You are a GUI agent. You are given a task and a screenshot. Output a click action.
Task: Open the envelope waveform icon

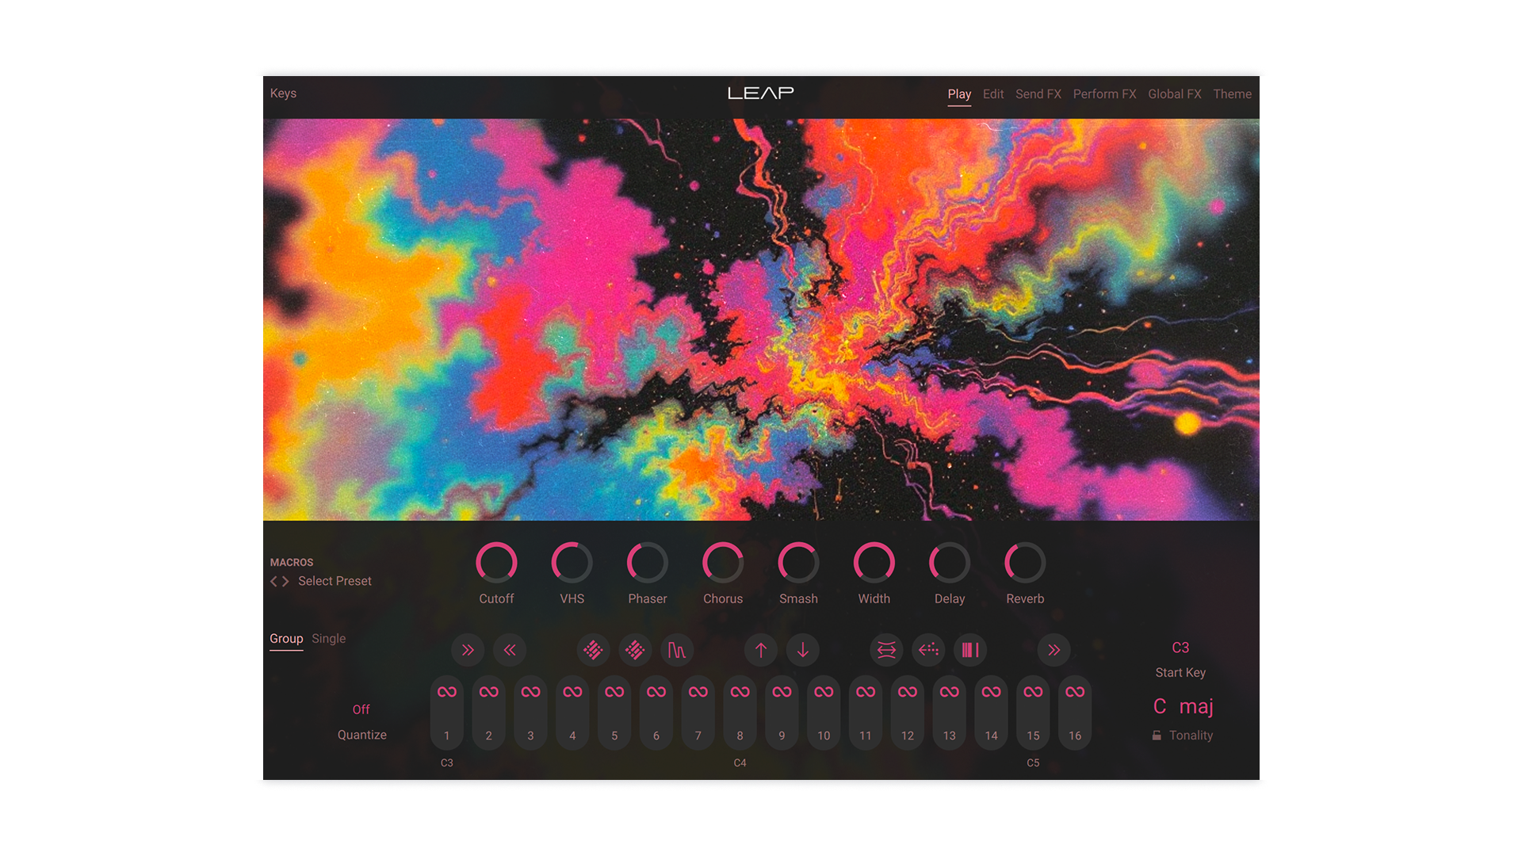pos(677,650)
